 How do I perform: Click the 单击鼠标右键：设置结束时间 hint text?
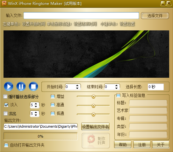click(x=72, y=24)
